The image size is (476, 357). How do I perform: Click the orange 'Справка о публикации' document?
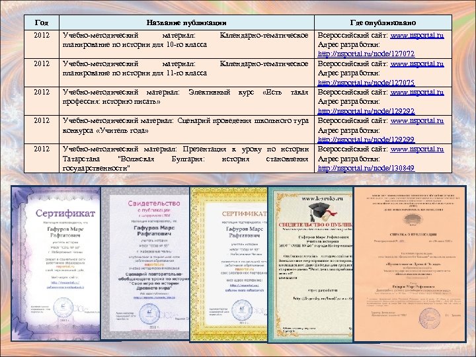[410, 264]
